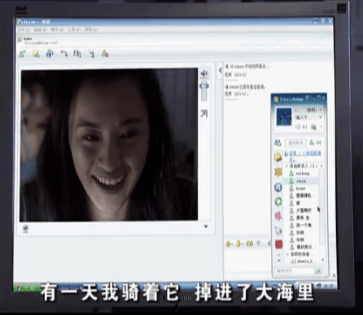Viewport: 363px width, 315px height.
Task: Open the orange flower tab in sidebar
Action: [278, 172]
